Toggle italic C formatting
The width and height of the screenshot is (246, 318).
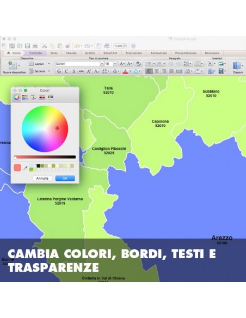tap(66, 71)
